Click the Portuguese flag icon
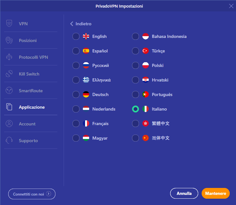Screen dimensions: 236x205 [x=146, y=94]
